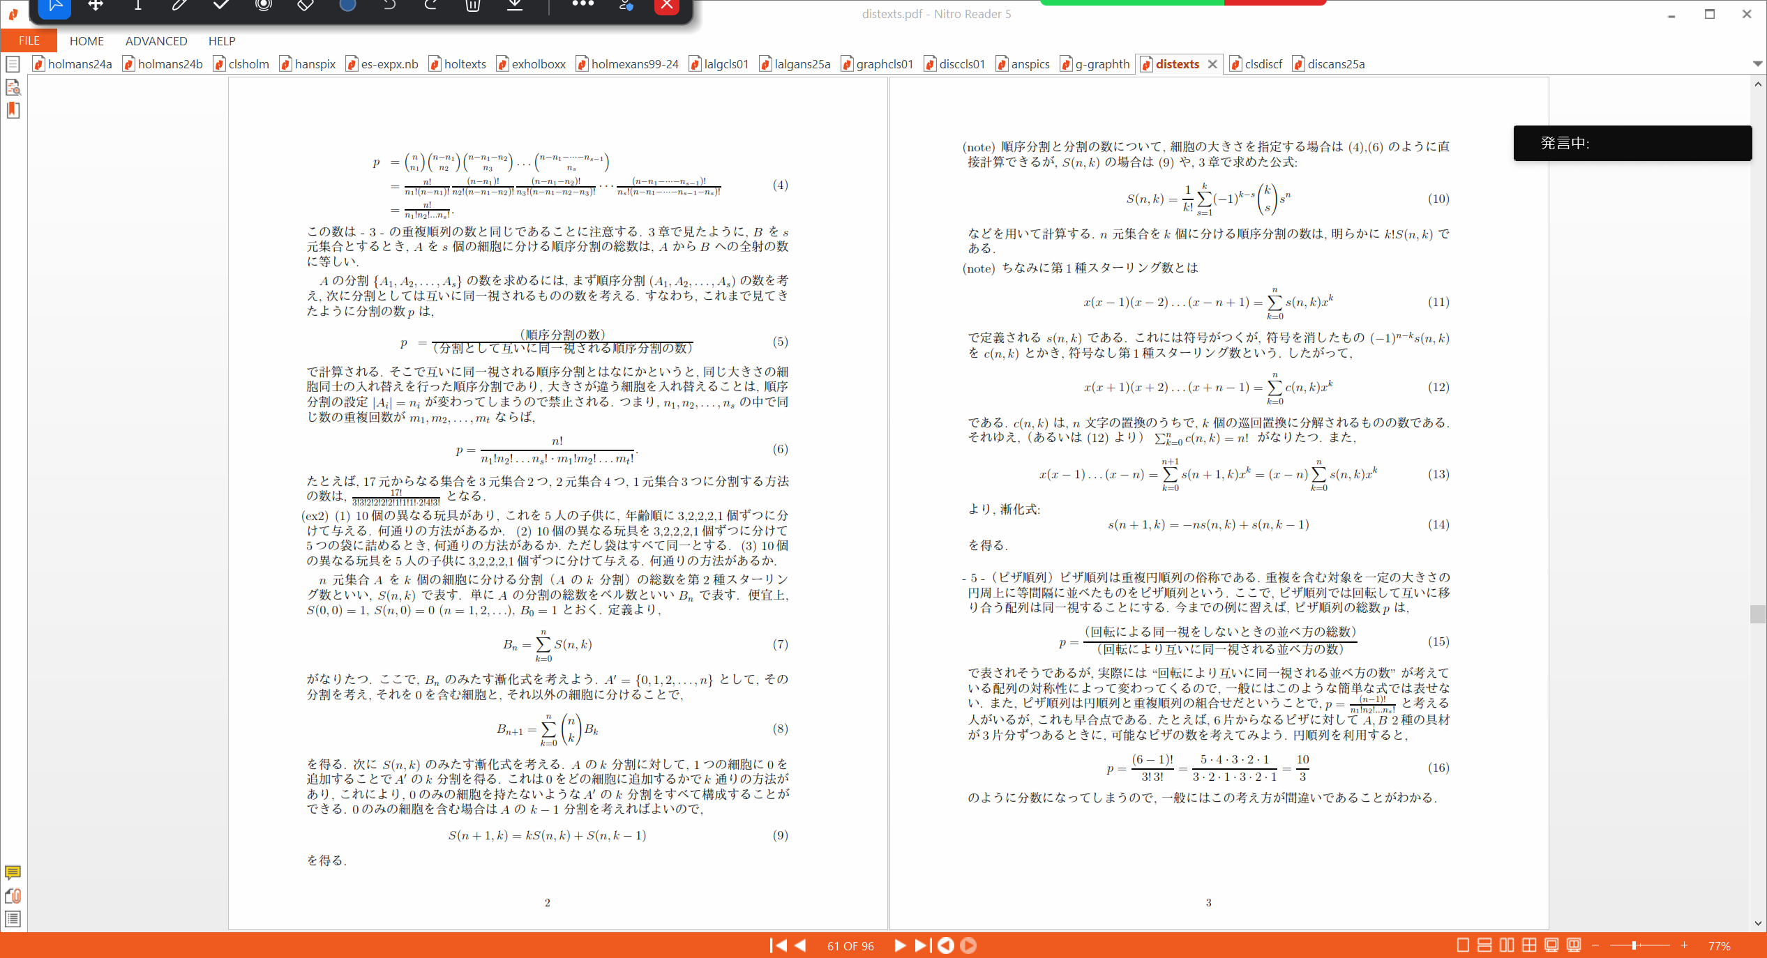Open the participant shield control icon
1767x958 pixels.
click(626, 6)
